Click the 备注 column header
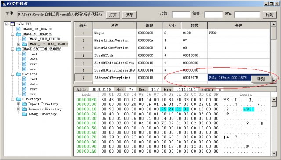This screenshot has height=160, width=281. click(238, 25)
